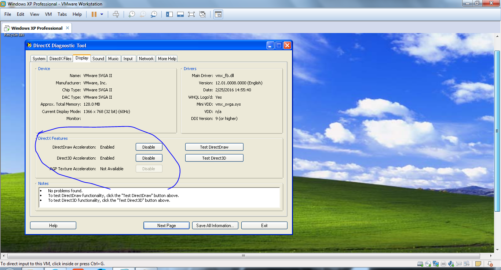Click the sound card status icon
Viewport: 501px width, 270px height.
coord(451,264)
